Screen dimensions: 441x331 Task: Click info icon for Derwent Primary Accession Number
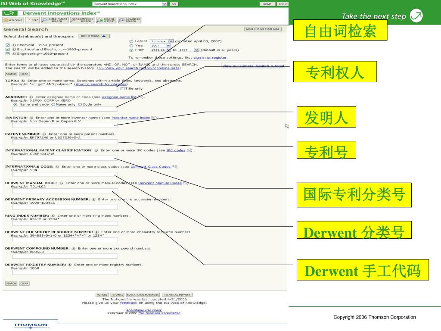pyautogui.click(x=93, y=199)
